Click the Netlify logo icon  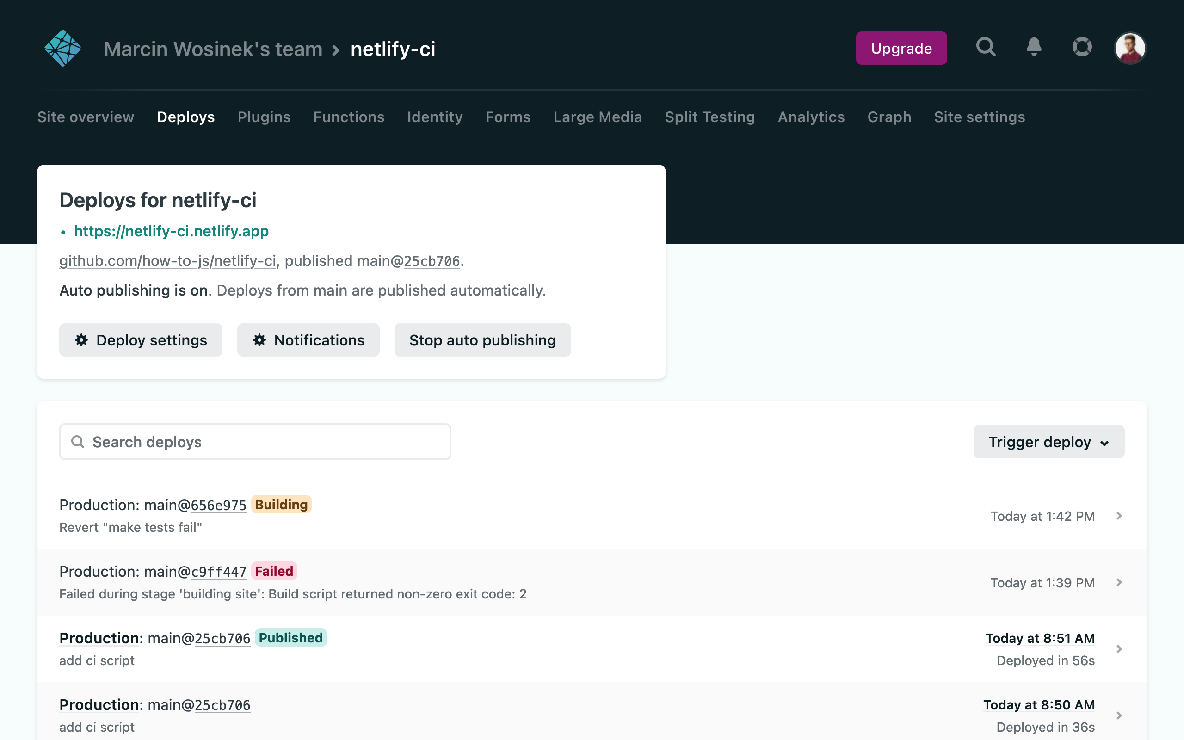[62, 48]
